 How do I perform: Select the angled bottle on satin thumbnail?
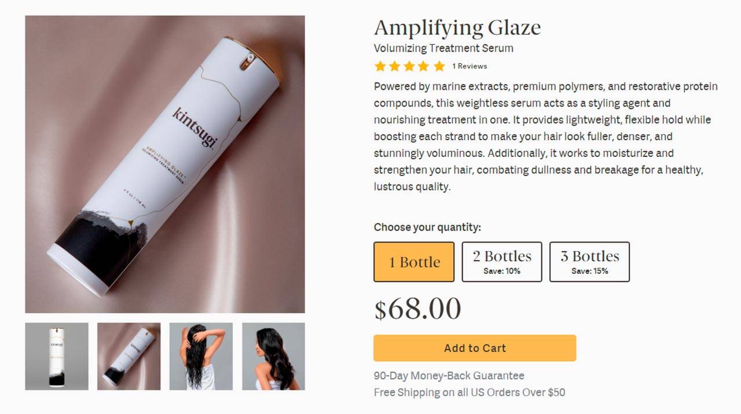pyautogui.click(x=129, y=356)
